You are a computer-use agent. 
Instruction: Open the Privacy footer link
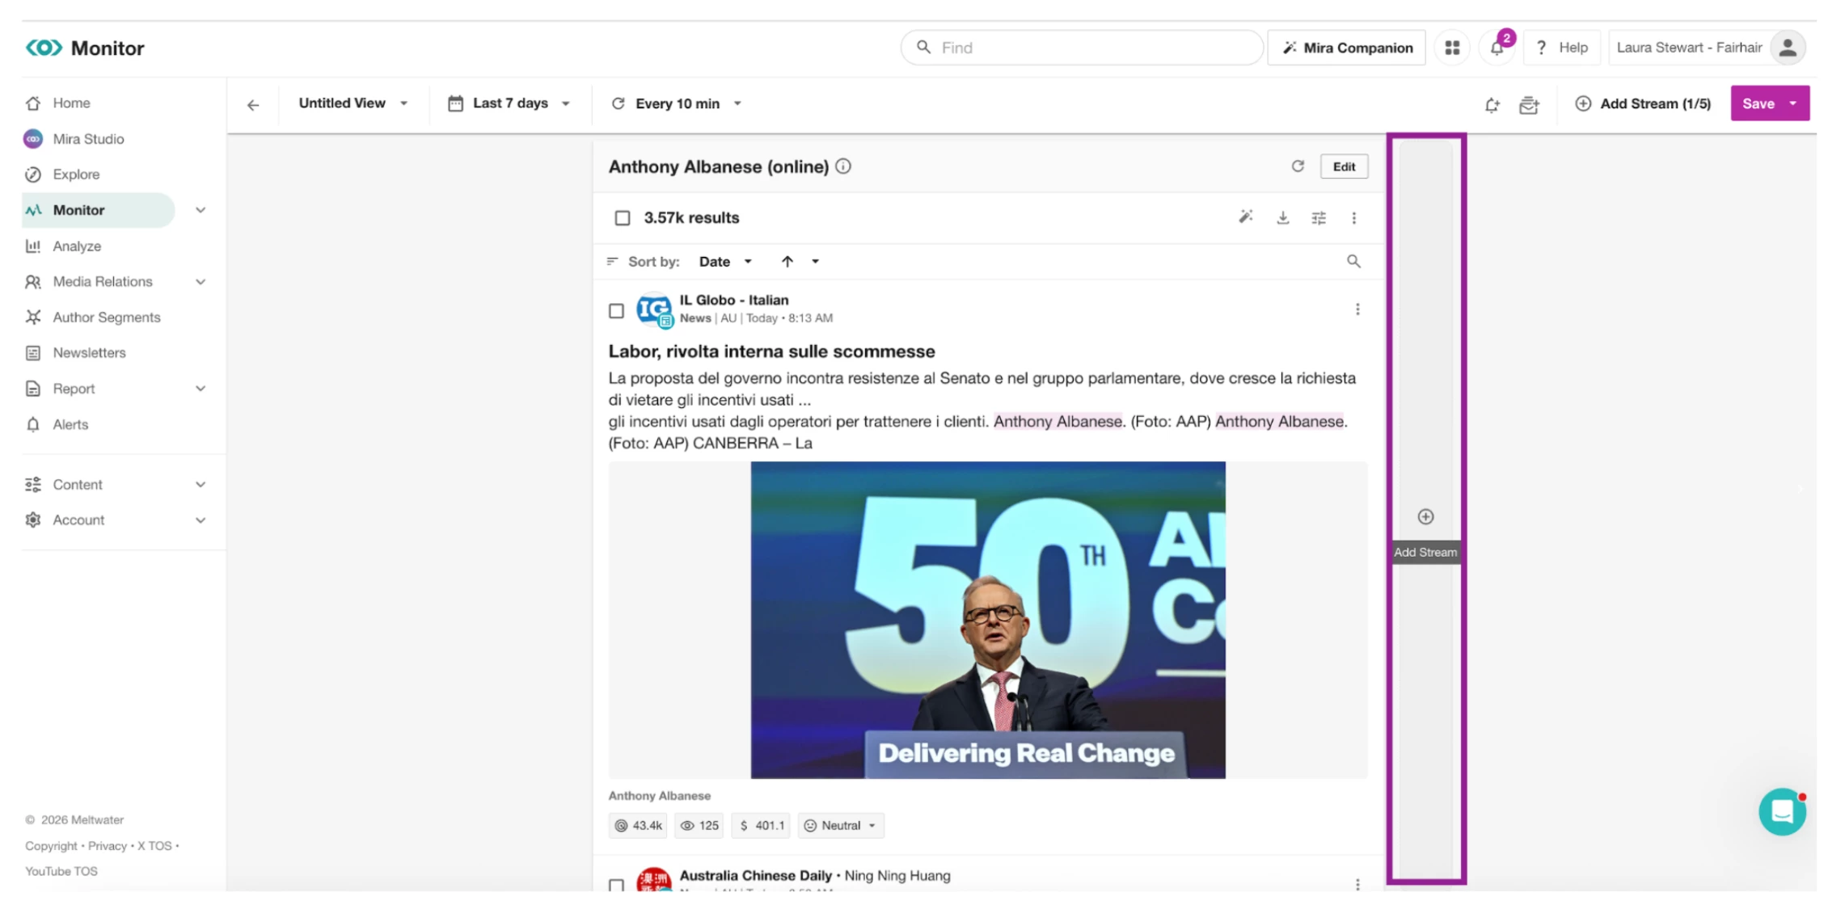click(108, 846)
